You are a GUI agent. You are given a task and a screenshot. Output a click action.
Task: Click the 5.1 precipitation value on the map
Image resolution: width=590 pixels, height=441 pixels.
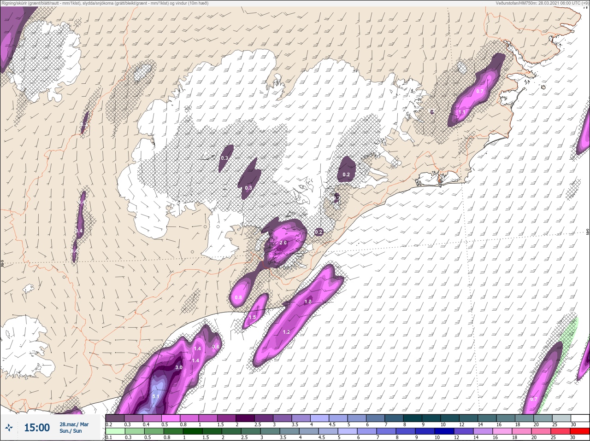pyautogui.click(x=155, y=396)
